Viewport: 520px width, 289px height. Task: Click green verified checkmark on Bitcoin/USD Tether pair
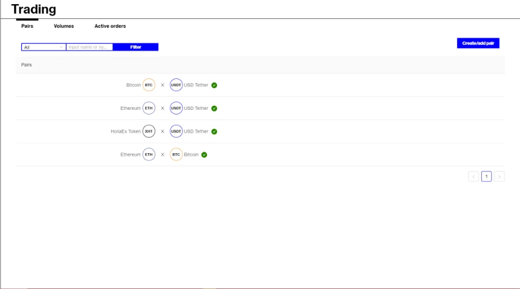coord(214,85)
